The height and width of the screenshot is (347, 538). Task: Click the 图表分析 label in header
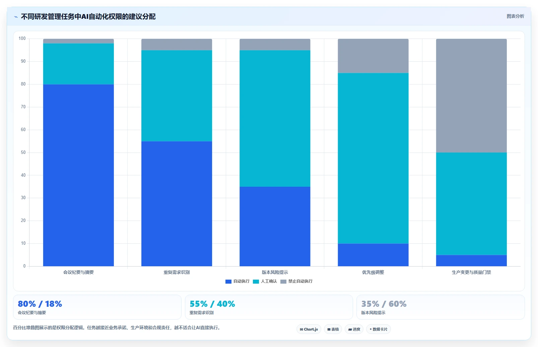(x=515, y=16)
